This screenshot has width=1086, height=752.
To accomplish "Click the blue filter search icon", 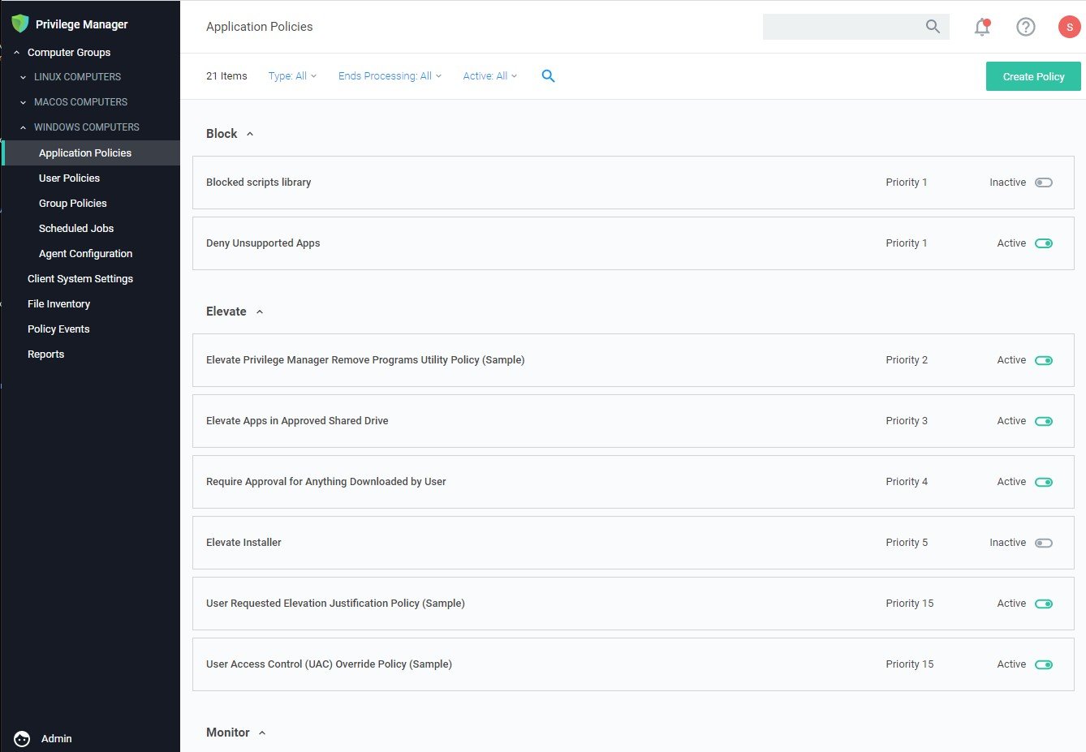I will click(548, 76).
